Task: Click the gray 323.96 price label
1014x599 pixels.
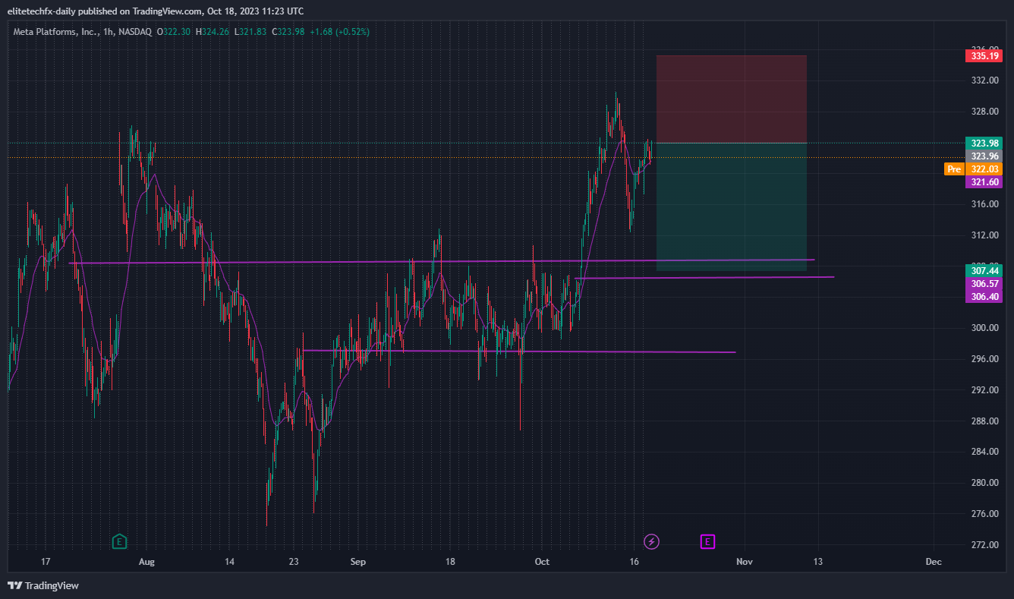Action: coord(984,156)
